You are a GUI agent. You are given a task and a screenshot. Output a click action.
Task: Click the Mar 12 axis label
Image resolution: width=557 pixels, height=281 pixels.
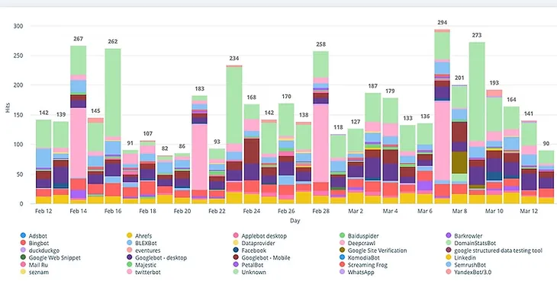click(x=530, y=211)
